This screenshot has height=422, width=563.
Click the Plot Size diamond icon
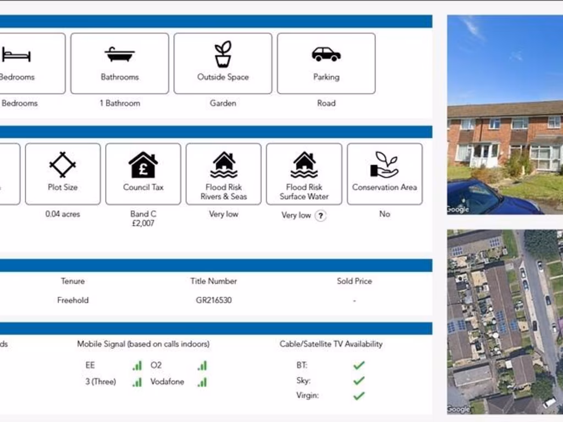tap(63, 164)
